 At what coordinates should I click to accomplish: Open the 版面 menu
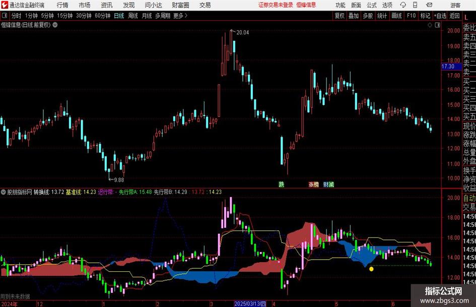click(x=356, y=5)
